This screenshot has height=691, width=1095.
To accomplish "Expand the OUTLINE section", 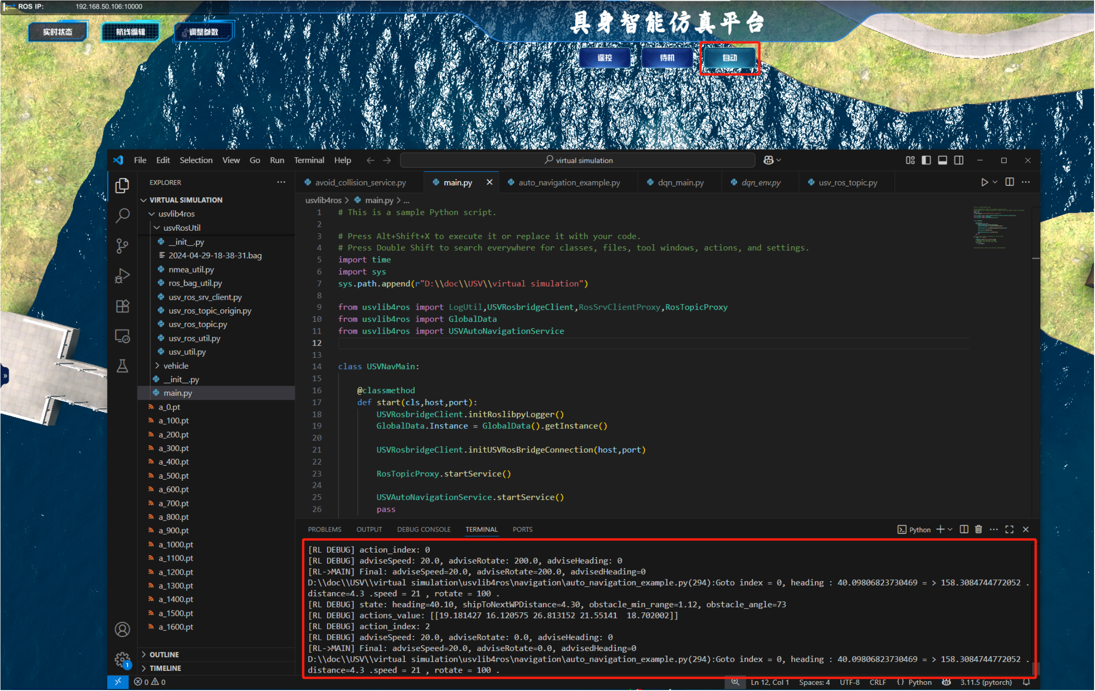I will (164, 655).
